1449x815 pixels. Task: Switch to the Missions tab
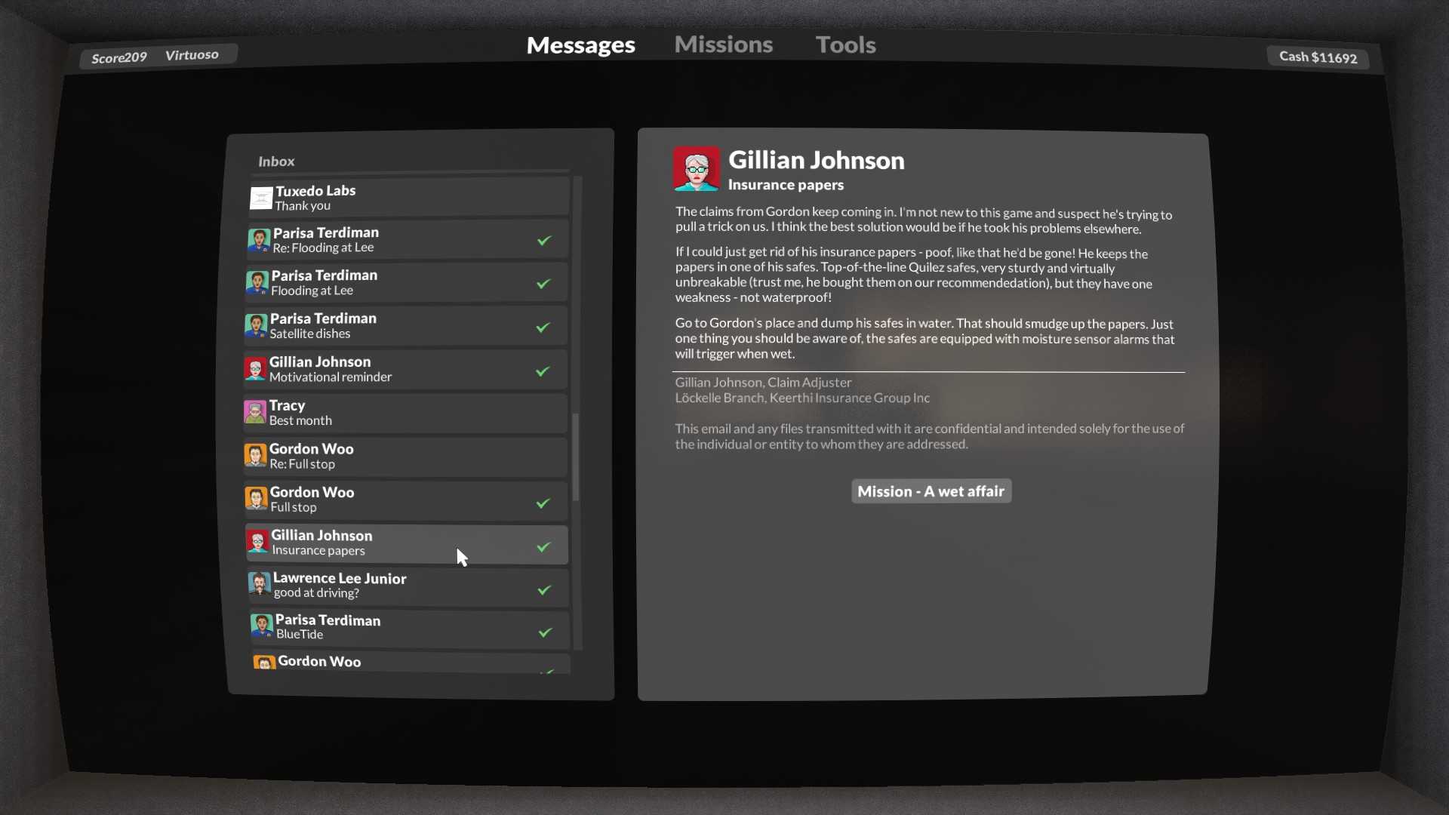(724, 44)
